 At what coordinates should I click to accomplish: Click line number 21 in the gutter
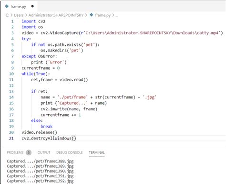(x=11, y=138)
